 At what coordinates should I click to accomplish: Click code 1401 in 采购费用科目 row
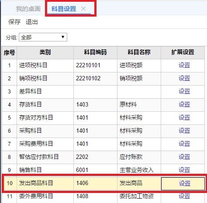[x=82, y=144]
